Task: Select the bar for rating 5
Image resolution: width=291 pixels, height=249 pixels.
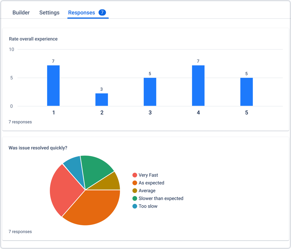Action: click(x=246, y=92)
